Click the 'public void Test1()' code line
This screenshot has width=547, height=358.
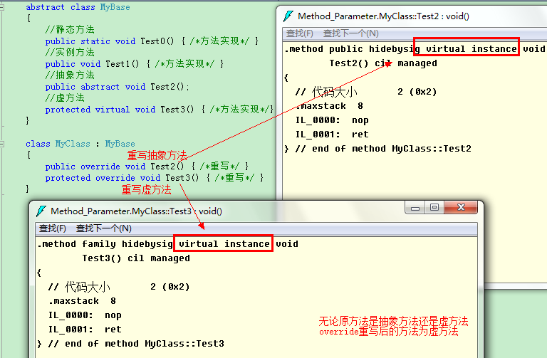click(135, 64)
